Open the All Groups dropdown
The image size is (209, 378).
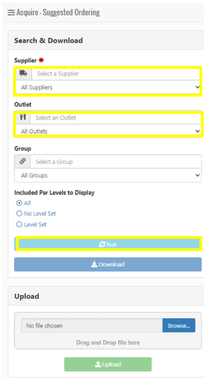(108, 175)
